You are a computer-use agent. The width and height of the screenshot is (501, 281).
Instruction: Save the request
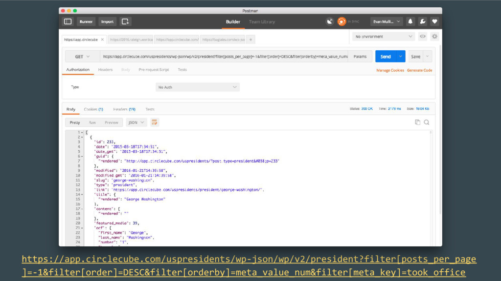click(x=415, y=57)
